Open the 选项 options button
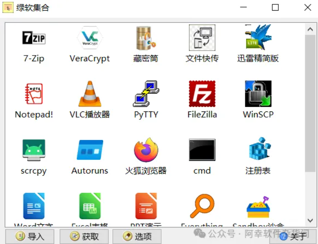The height and width of the screenshot is (244, 318). click(137, 237)
